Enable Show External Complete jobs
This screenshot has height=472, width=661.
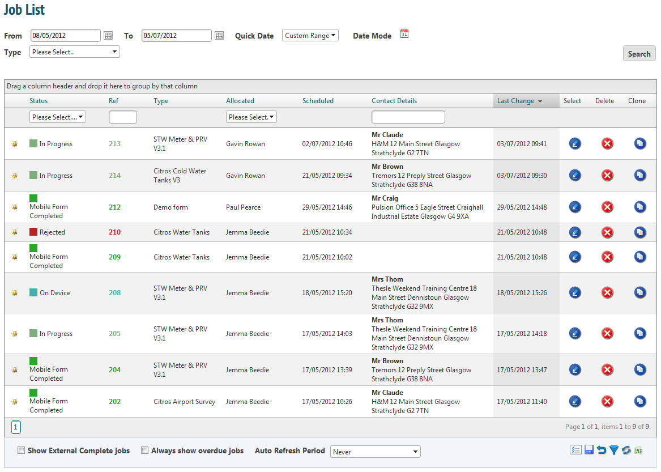tap(21, 450)
